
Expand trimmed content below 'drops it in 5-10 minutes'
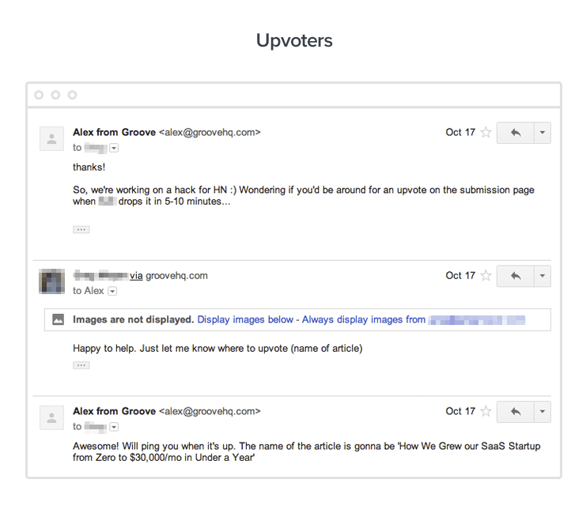(81, 229)
